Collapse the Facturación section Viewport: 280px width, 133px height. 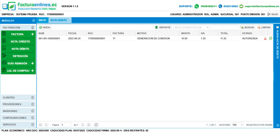[32, 28]
